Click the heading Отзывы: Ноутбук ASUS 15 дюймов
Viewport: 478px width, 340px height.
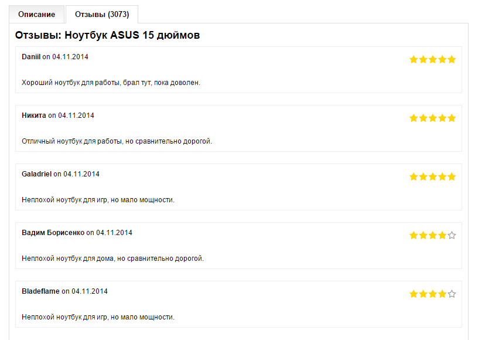[108, 35]
